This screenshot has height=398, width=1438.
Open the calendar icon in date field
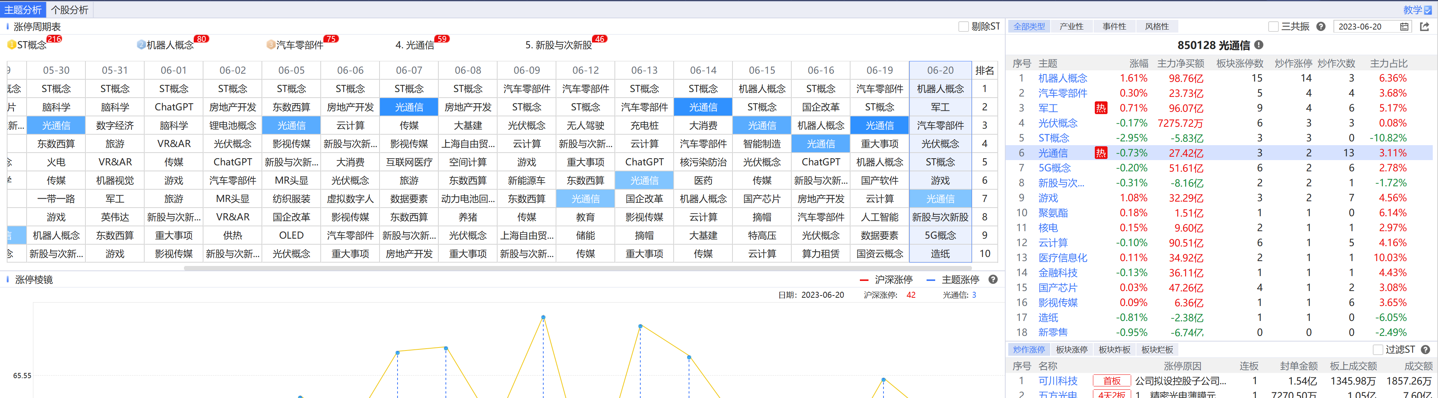click(1404, 26)
